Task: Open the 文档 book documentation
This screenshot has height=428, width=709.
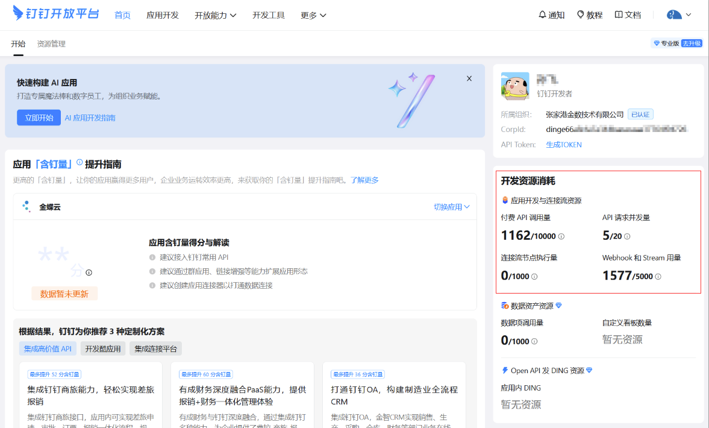Action: click(x=628, y=15)
